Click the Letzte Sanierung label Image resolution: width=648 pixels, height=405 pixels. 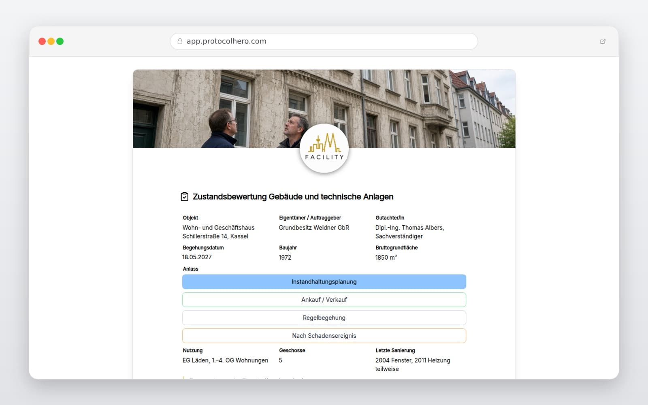[395, 351]
